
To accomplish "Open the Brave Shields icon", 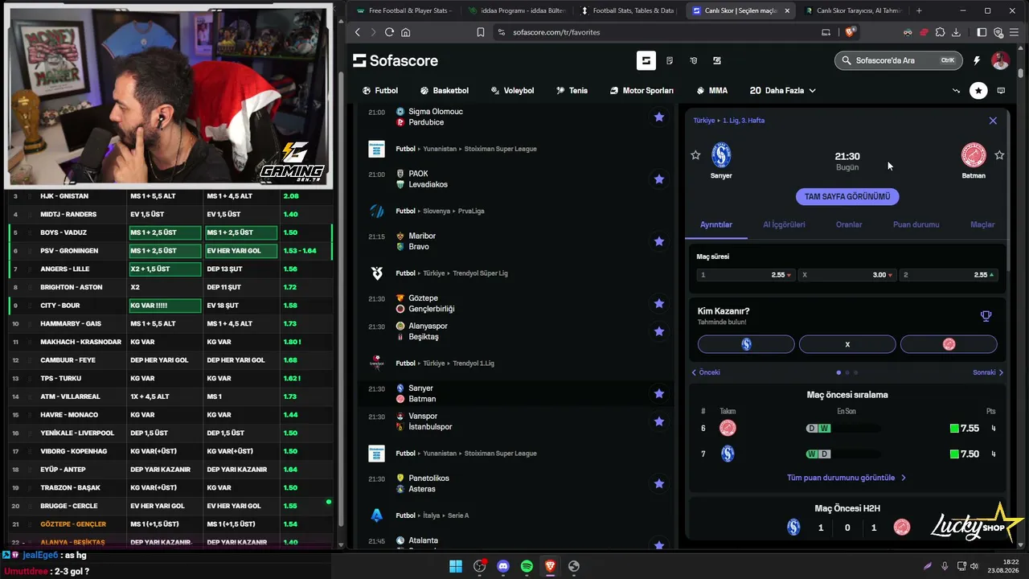I will click(851, 32).
